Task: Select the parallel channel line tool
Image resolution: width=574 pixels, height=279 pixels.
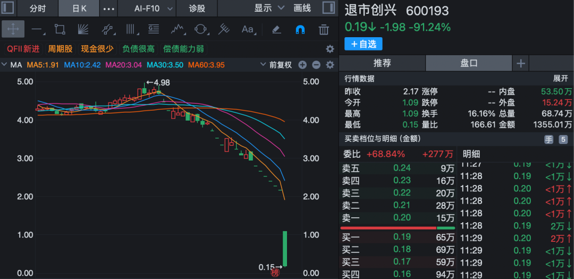Action: pyautogui.click(x=107, y=29)
